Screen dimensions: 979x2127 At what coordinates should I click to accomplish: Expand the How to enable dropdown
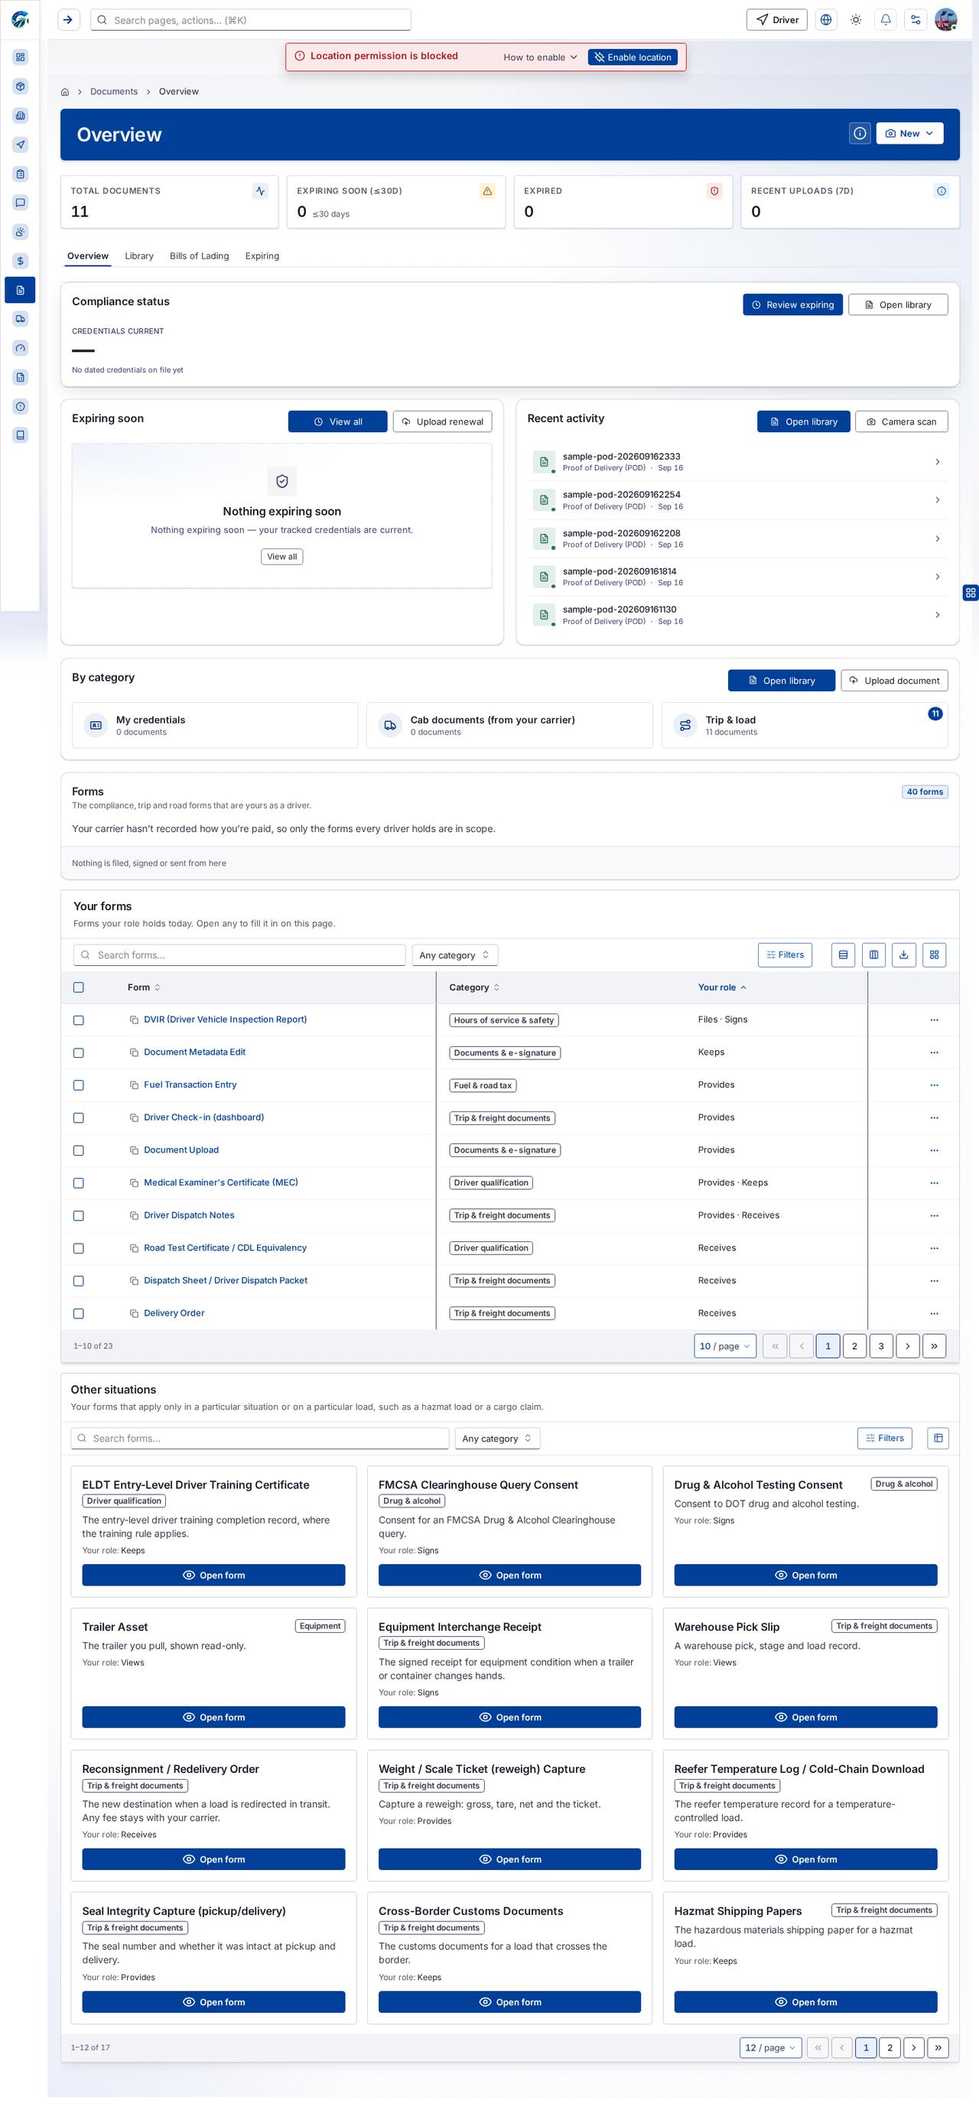[x=540, y=57]
